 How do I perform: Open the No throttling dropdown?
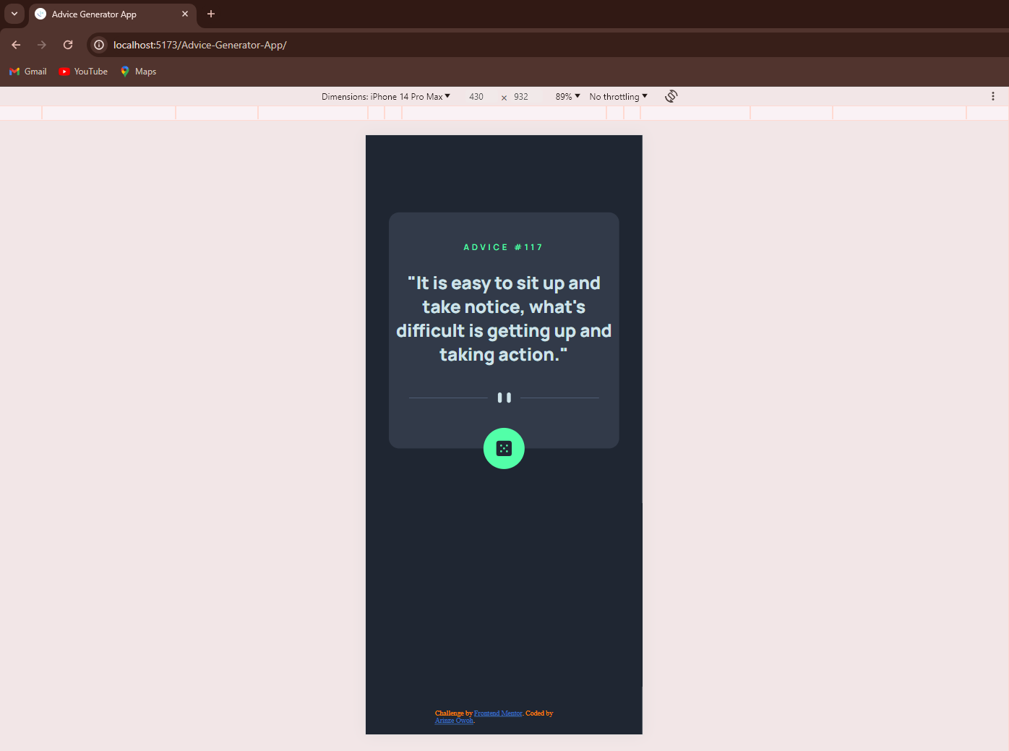618,96
